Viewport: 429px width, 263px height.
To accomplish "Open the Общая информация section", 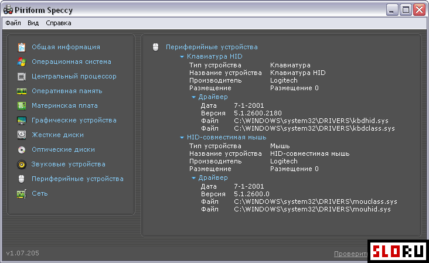I will pyautogui.click(x=66, y=47).
